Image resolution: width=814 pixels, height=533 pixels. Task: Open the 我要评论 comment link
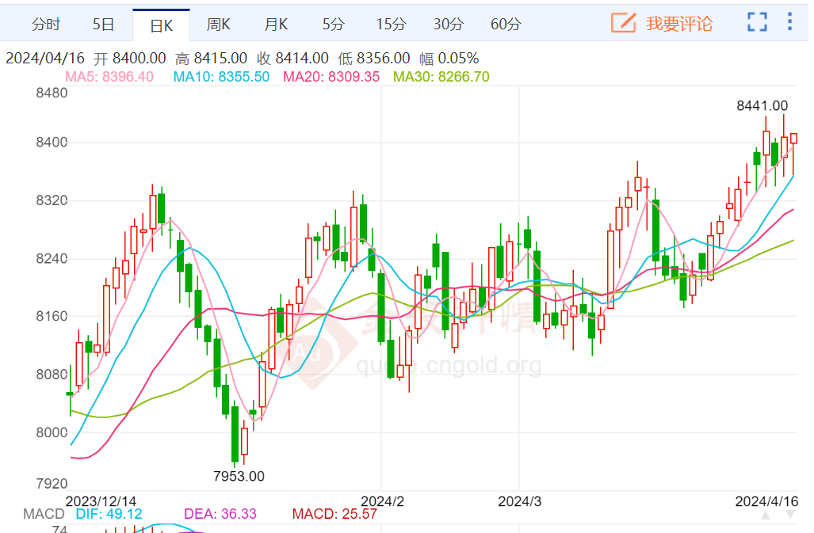pyautogui.click(x=678, y=24)
